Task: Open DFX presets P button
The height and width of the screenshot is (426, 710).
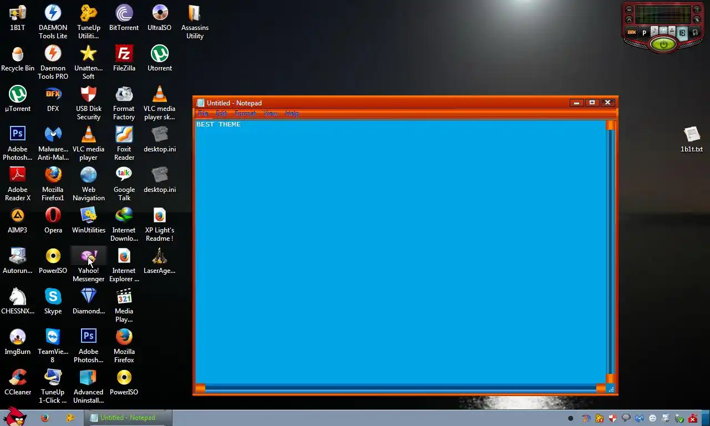Action: coord(644,33)
